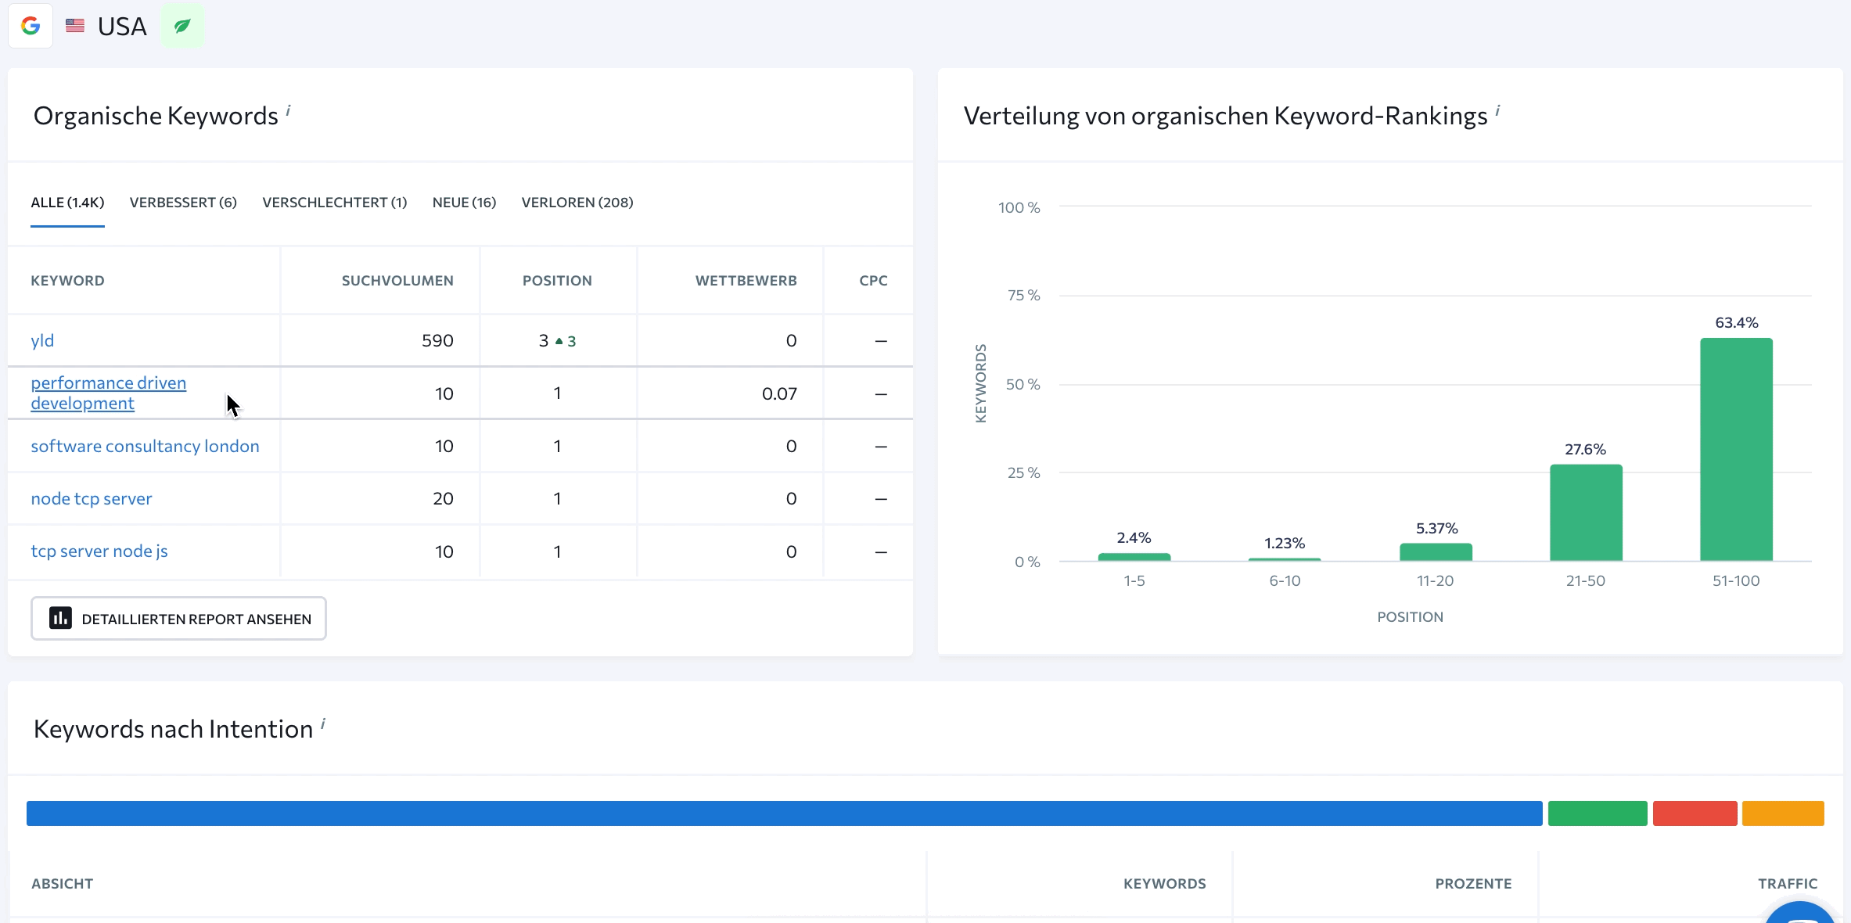Show the Verloren (208) keywords tab
Image resolution: width=1851 pixels, height=923 pixels.
[x=577, y=203]
